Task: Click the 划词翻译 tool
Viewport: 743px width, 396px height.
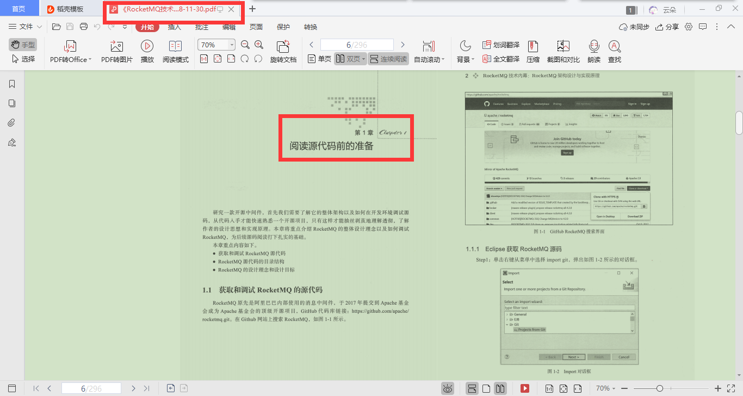Action: (x=501, y=45)
